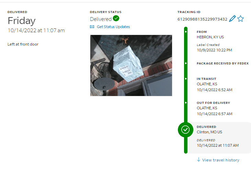Open the proof of delivery photo
This screenshot has height=169, width=251.
click(131, 65)
